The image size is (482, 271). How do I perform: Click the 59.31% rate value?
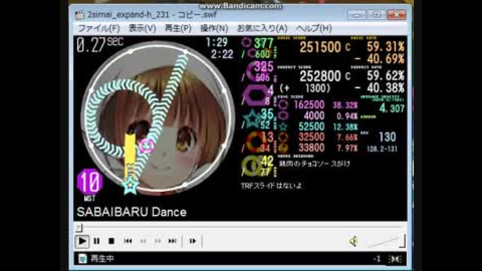tap(386, 47)
